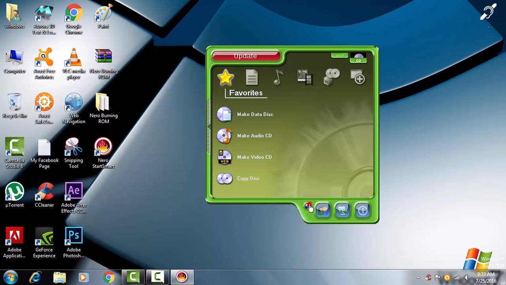Click the red Update button in Nero StartSmart
The image size is (506, 285).
click(x=245, y=56)
